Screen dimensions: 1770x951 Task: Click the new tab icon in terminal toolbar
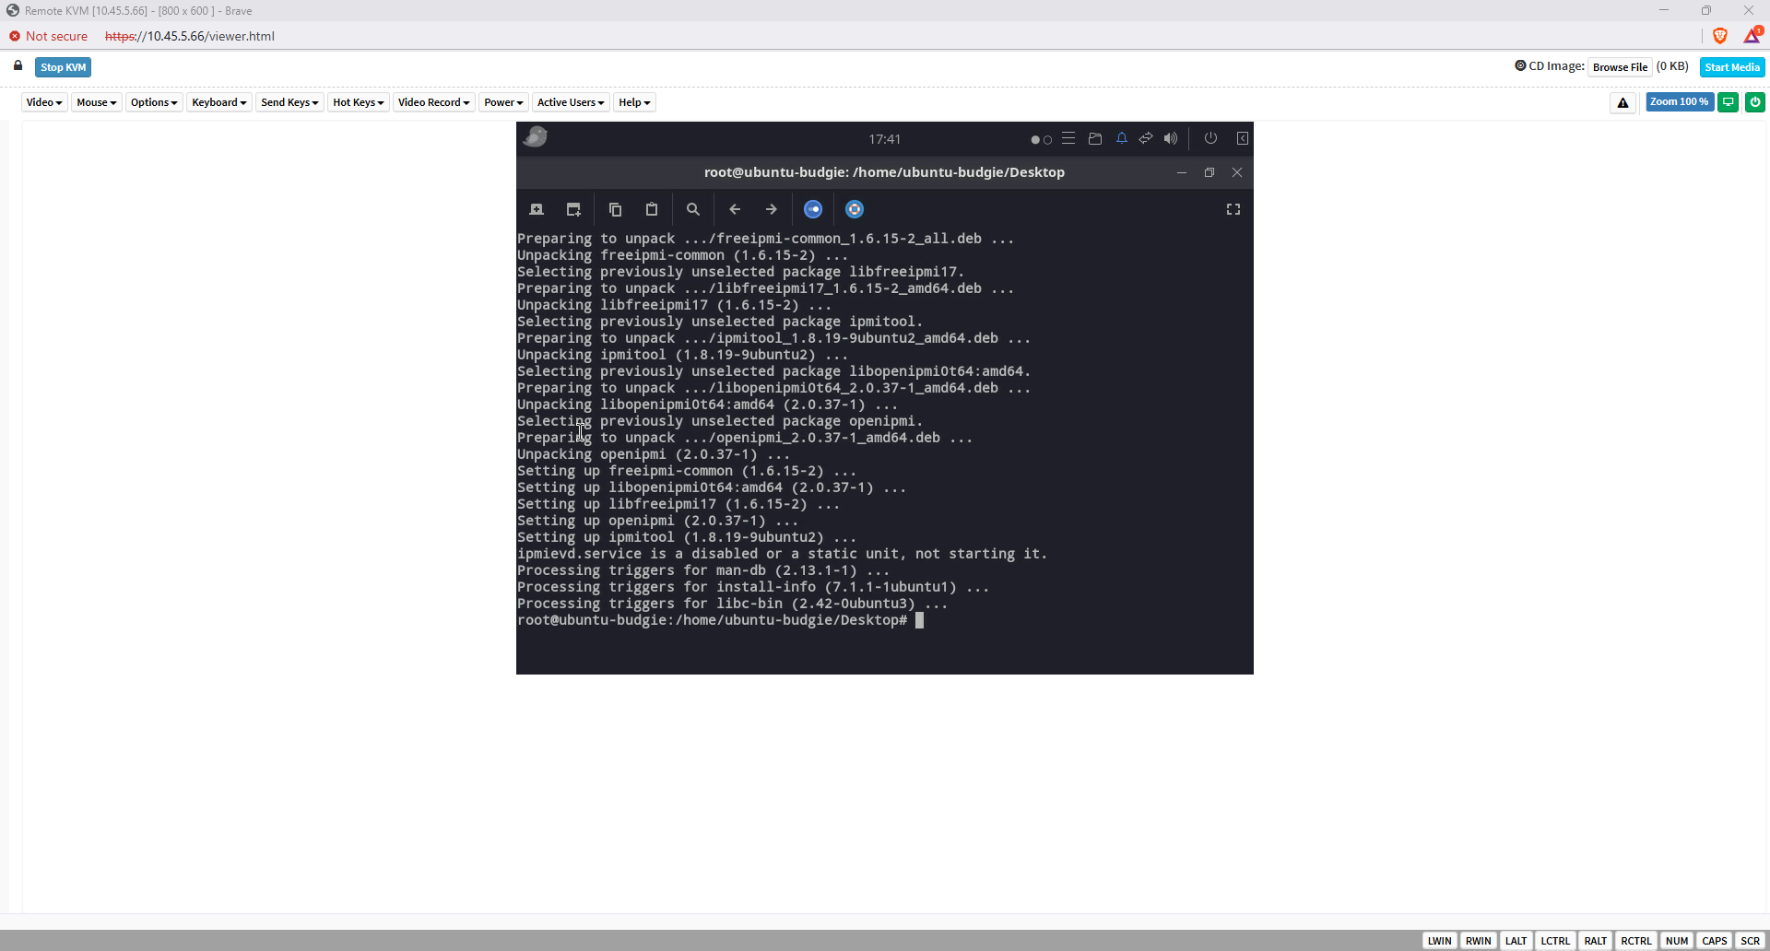[x=537, y=209]
